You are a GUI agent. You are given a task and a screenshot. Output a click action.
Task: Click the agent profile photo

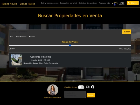[53, 90]
